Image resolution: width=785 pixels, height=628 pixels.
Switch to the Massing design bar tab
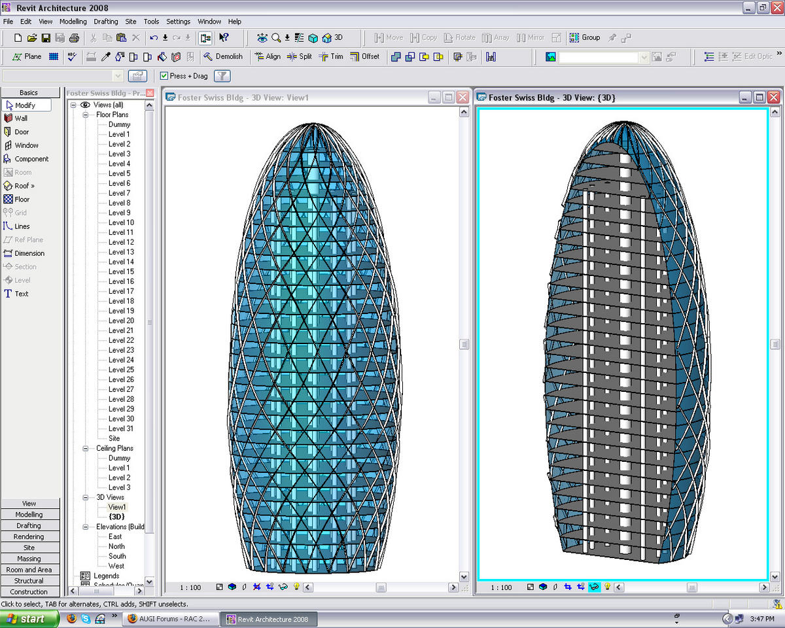click(29, 559)
